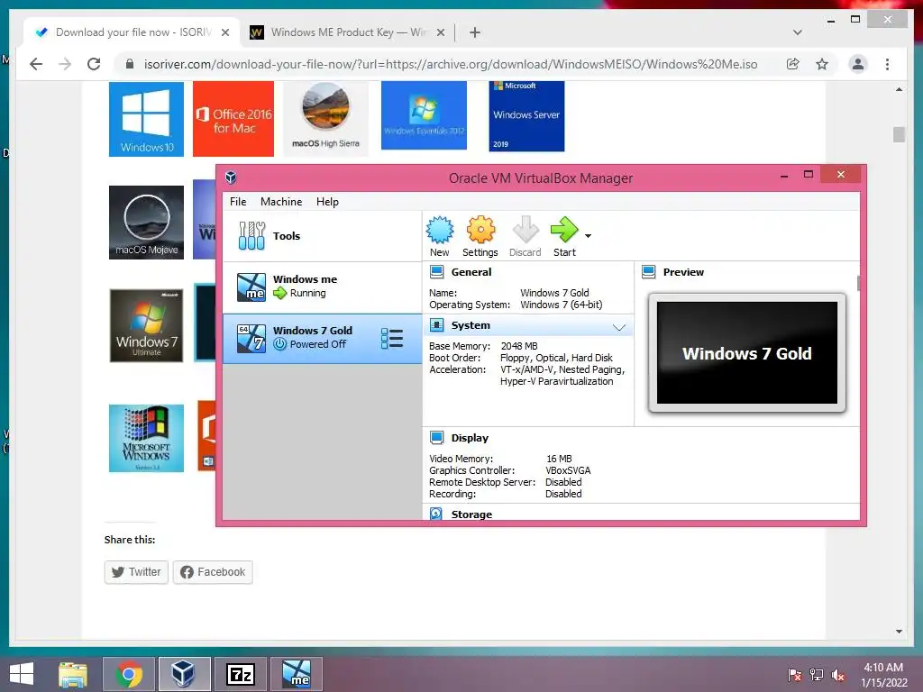Select the Windows me virtual machine
The height and width of the screenshot is (692, 923).
coord(322,287)
